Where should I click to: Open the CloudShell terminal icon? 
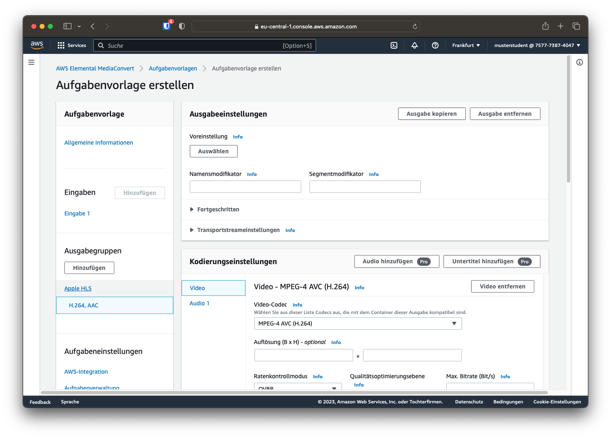pos(394,45)
